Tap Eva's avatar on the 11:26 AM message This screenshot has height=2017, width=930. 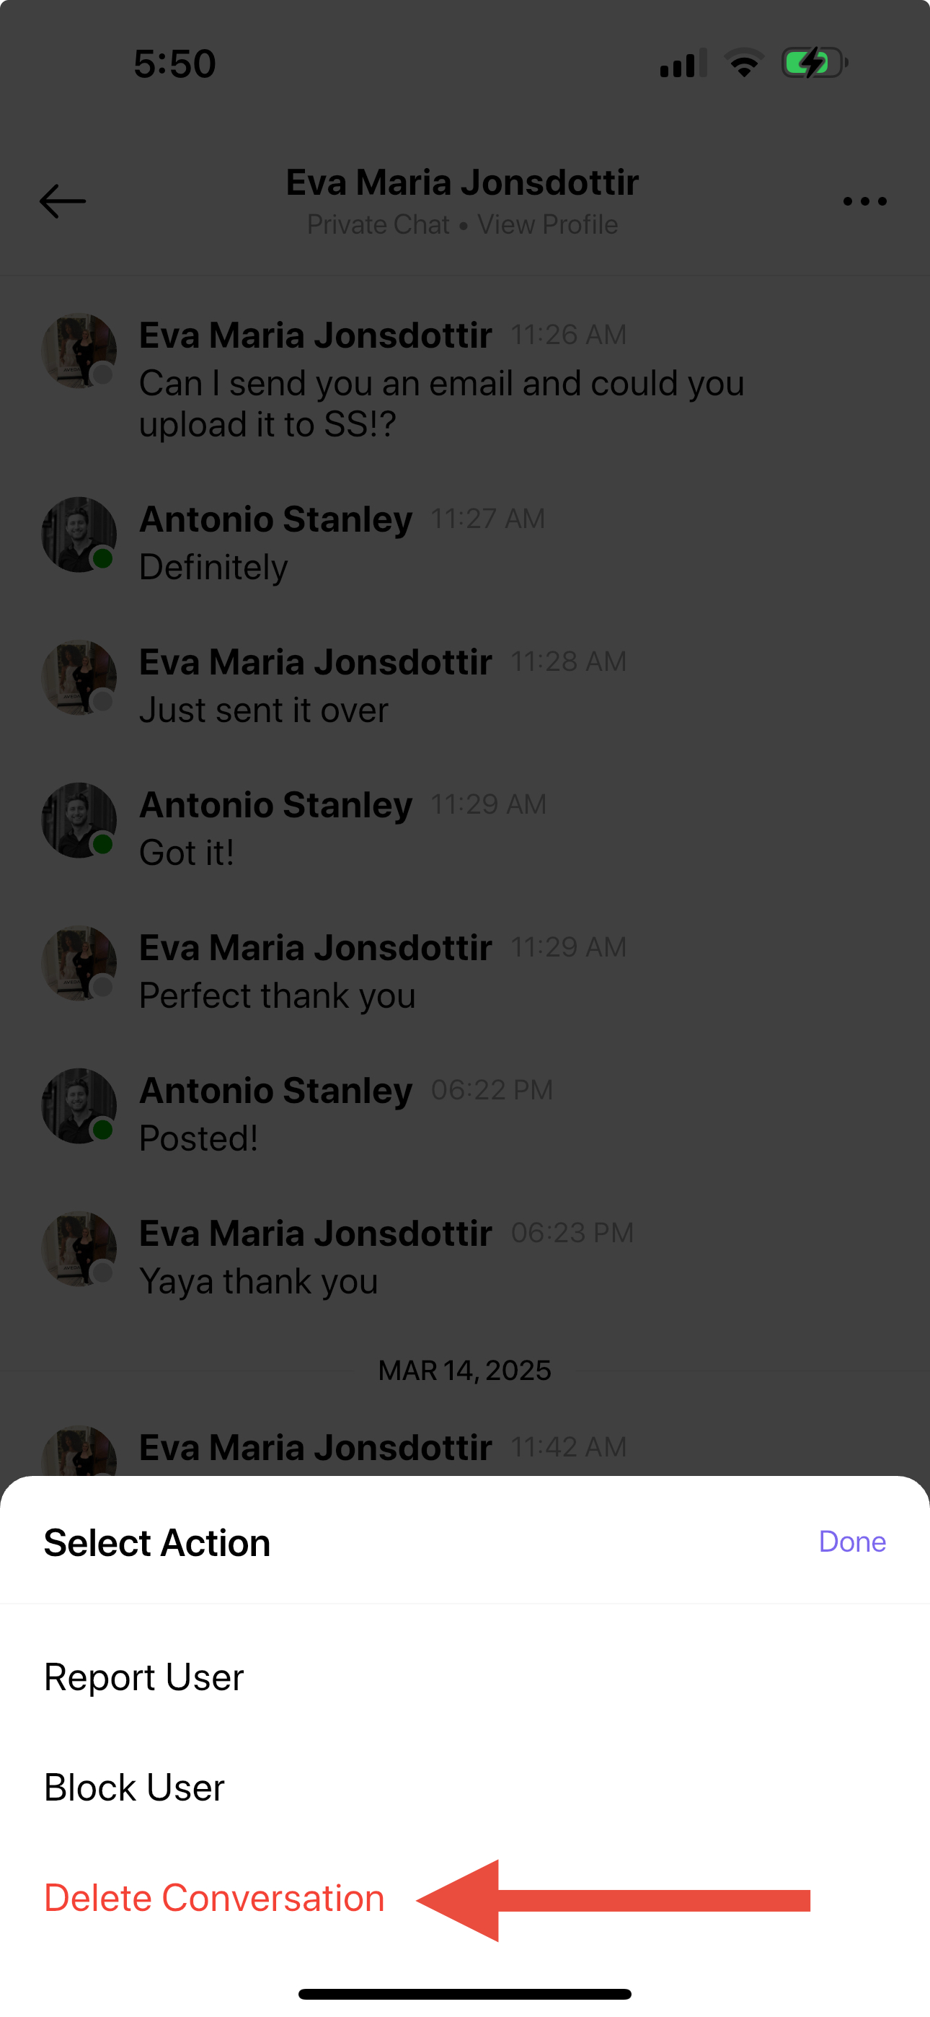[79, 351]
